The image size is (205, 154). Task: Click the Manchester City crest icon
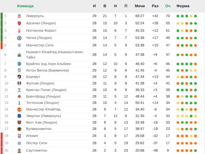coord(19,45)
